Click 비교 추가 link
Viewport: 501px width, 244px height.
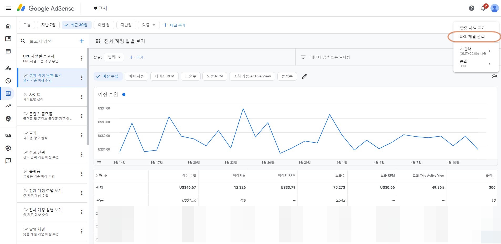click(175, 25)
